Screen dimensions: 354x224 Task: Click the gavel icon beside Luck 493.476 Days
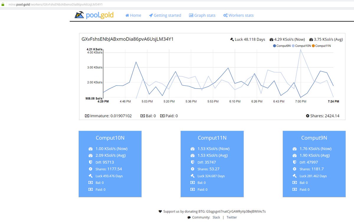(91, 176)
